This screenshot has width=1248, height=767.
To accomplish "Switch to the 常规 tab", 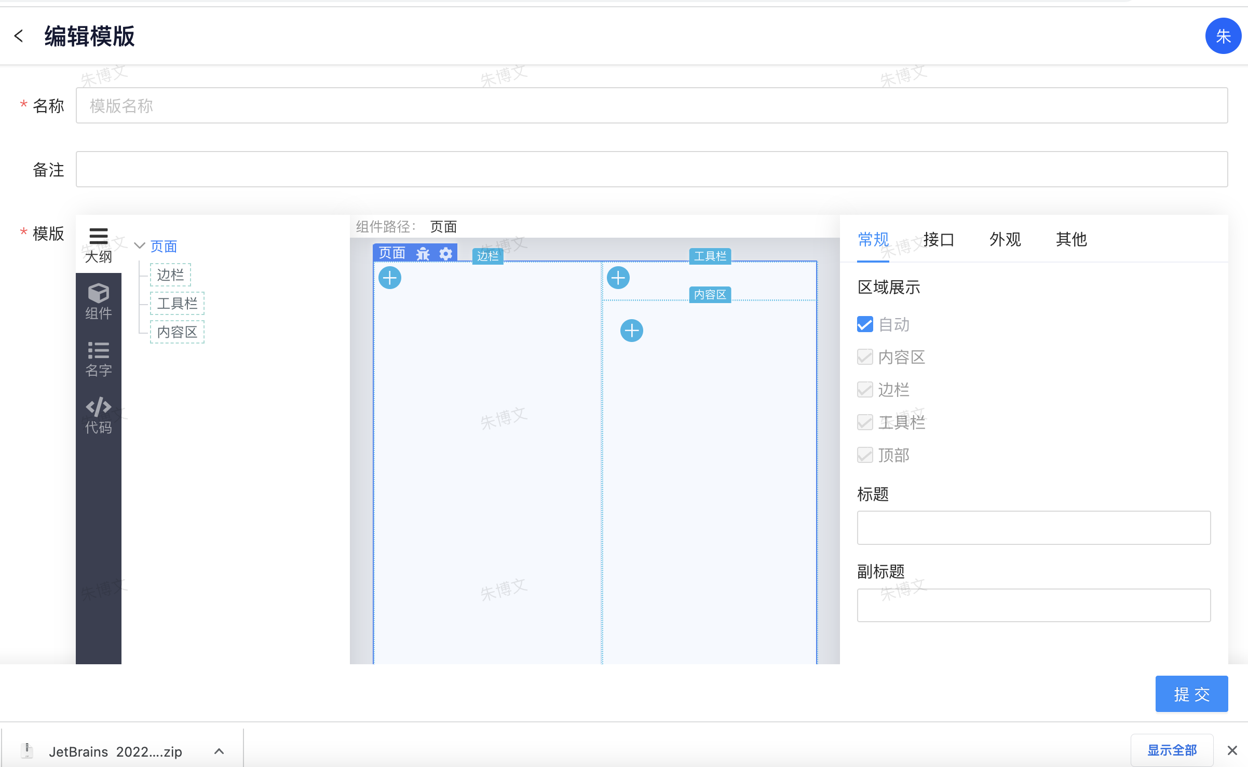I will tap(873, 239).
